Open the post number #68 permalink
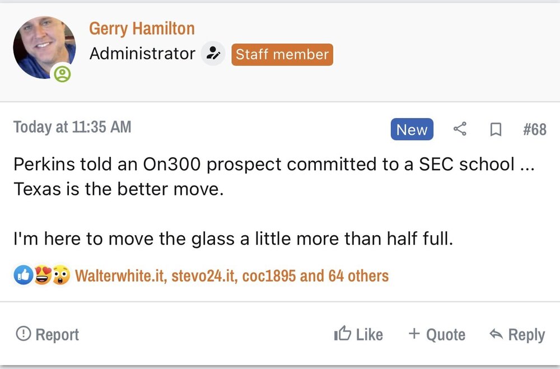The width and height of the screenshot is (560, 369). point(534,129)
